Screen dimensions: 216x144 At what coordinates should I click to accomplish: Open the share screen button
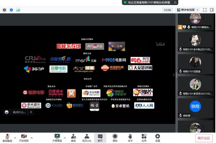coord(57,136)
